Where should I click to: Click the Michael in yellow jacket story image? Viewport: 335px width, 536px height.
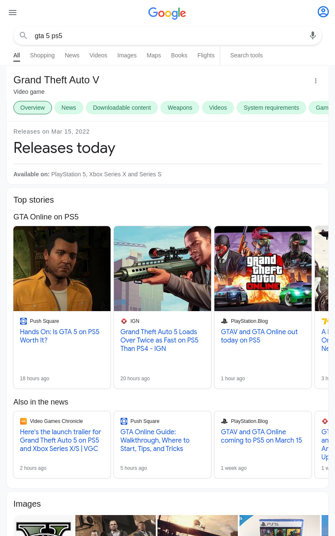tap(62, 268)
